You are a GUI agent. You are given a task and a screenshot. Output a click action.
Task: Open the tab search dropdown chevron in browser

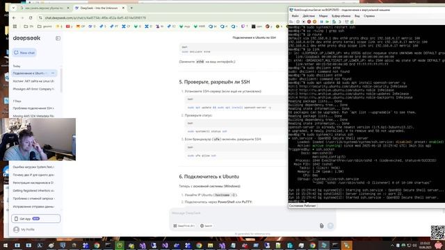coord(13,8)
